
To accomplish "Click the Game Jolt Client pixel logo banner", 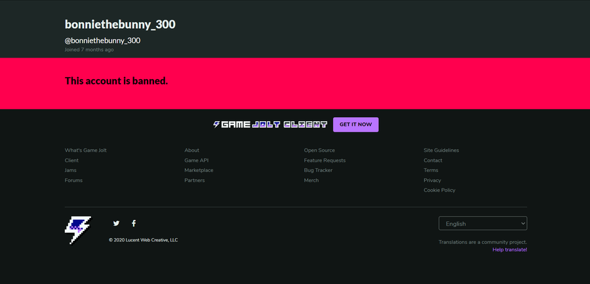I will click(270, 124).
